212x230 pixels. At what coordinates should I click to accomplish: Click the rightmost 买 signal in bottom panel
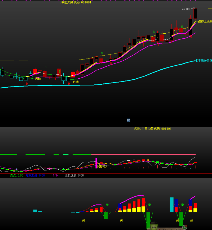click(x=192, y=220)
